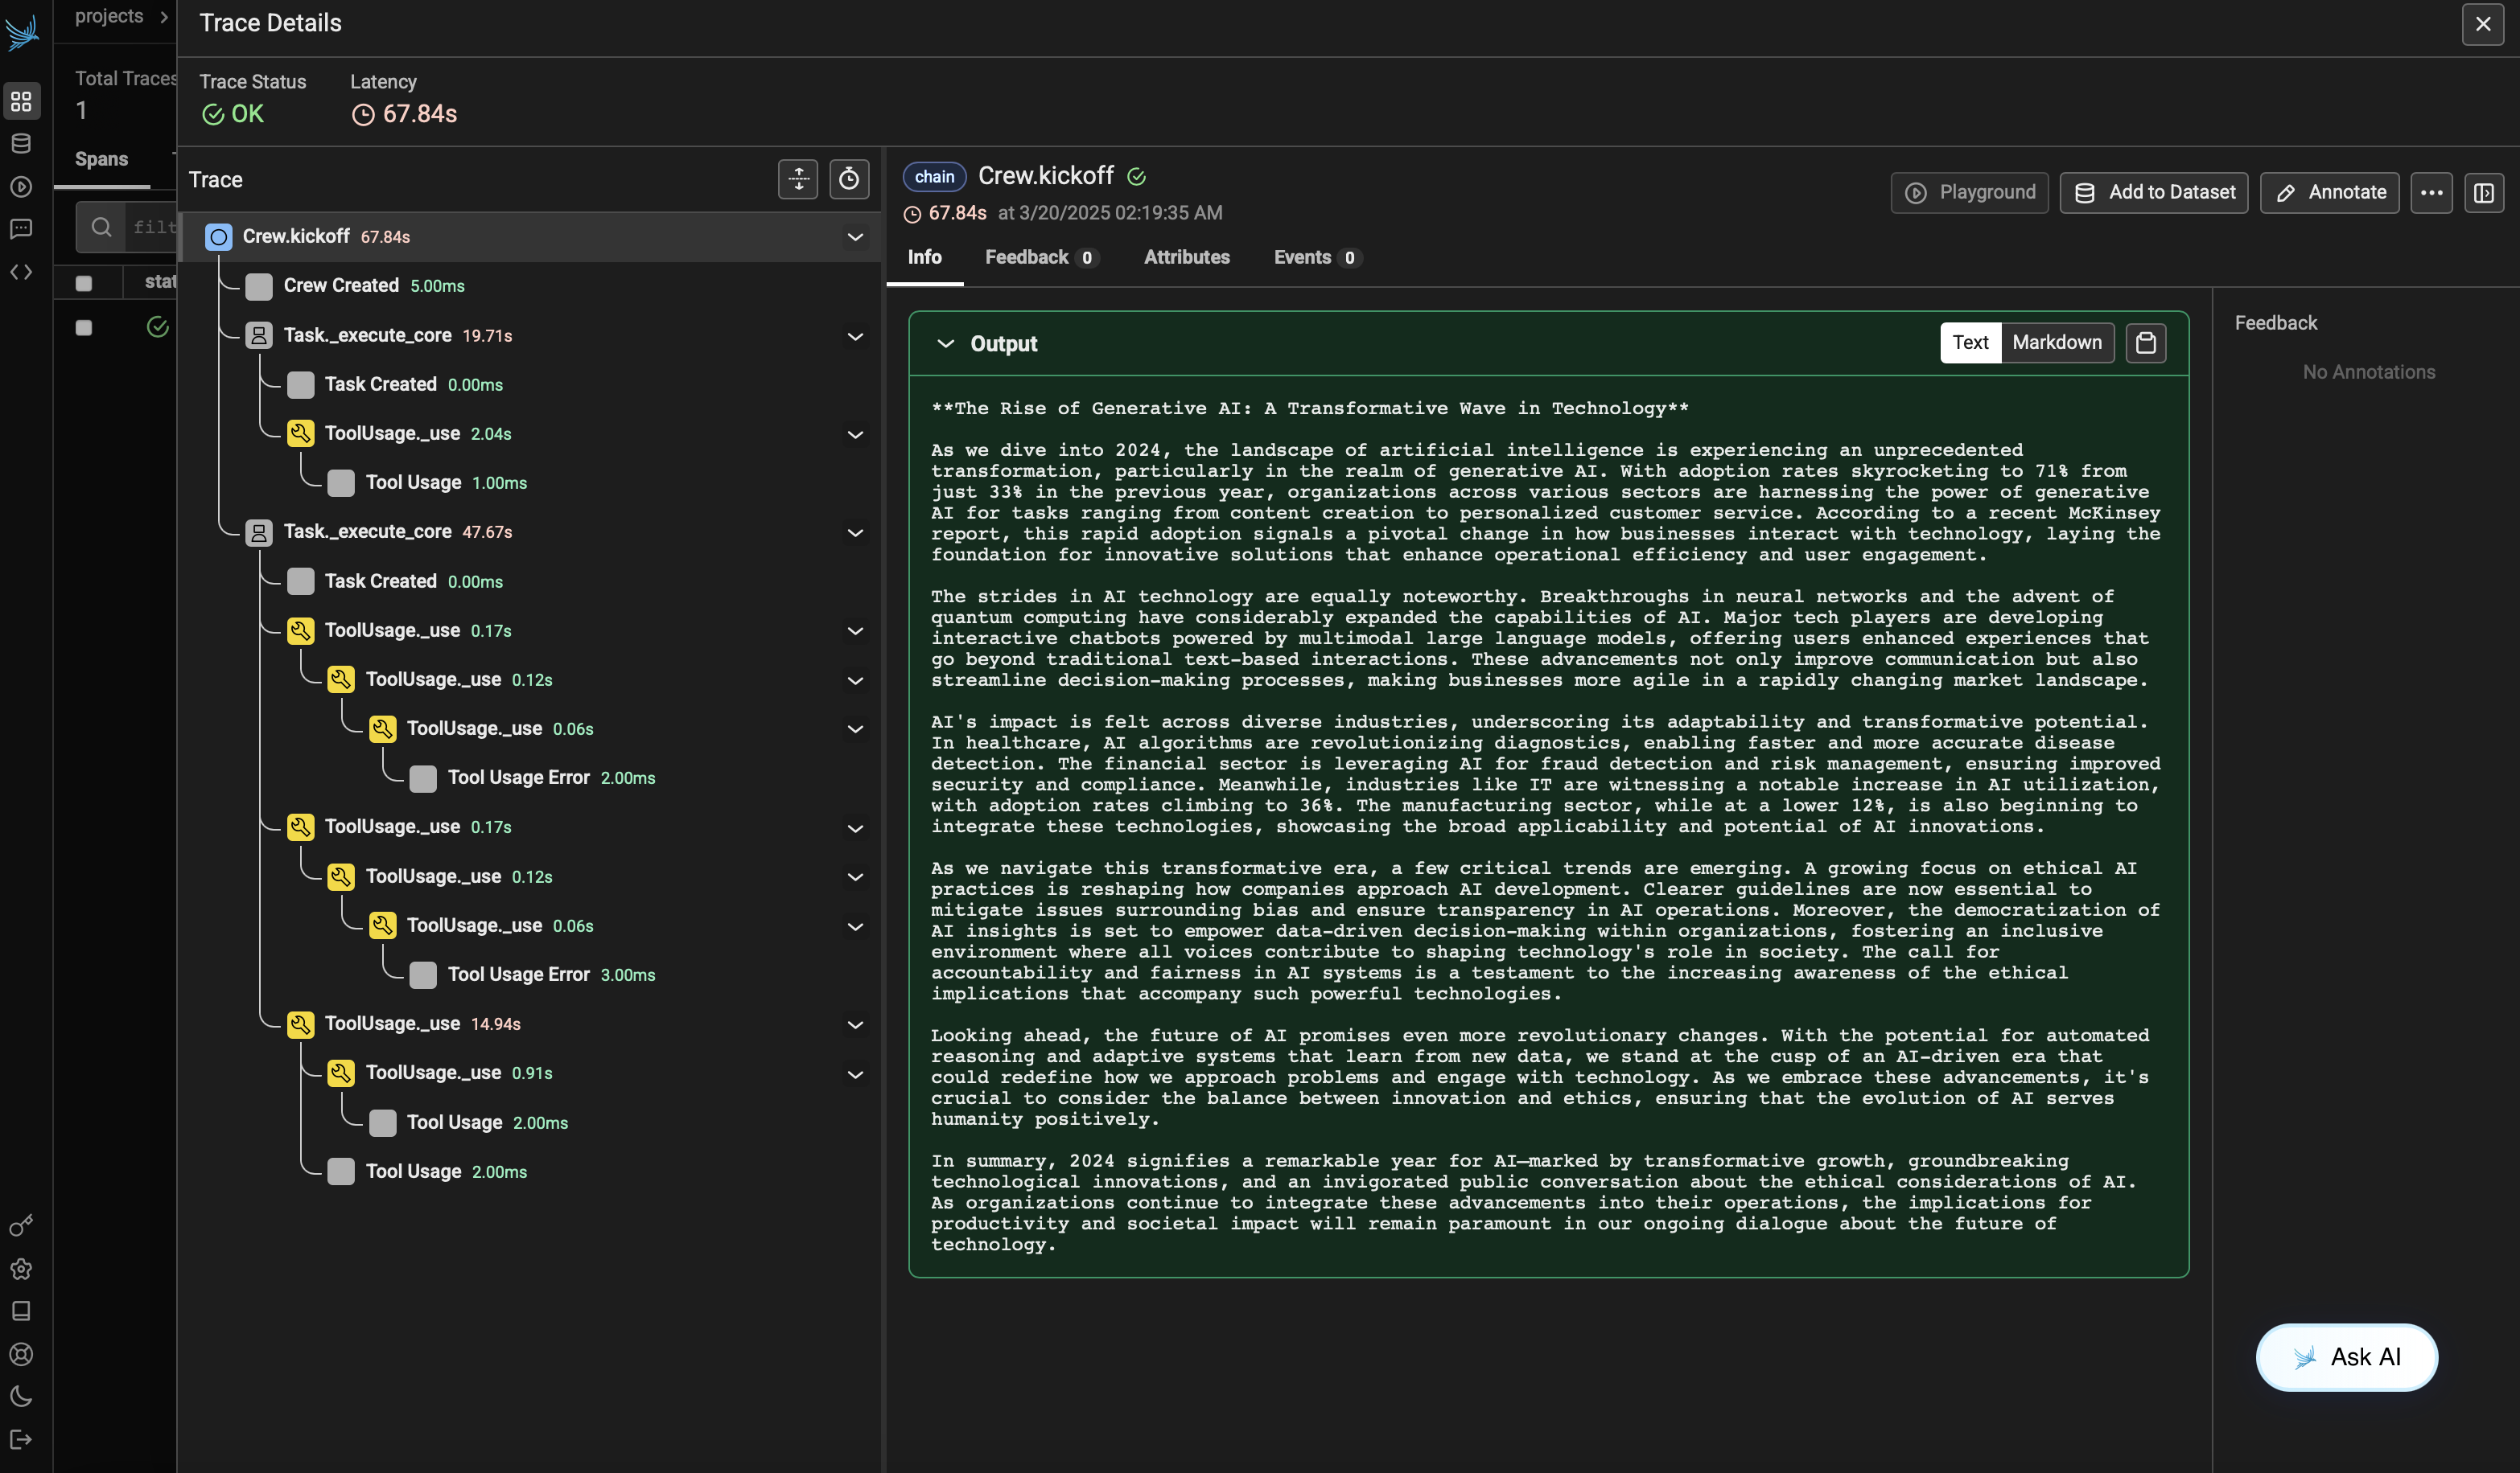Collapse ToolUsage._use 2.04s chevron
The height and width of the screenshot is (1473, 2520).
point(855,433)
